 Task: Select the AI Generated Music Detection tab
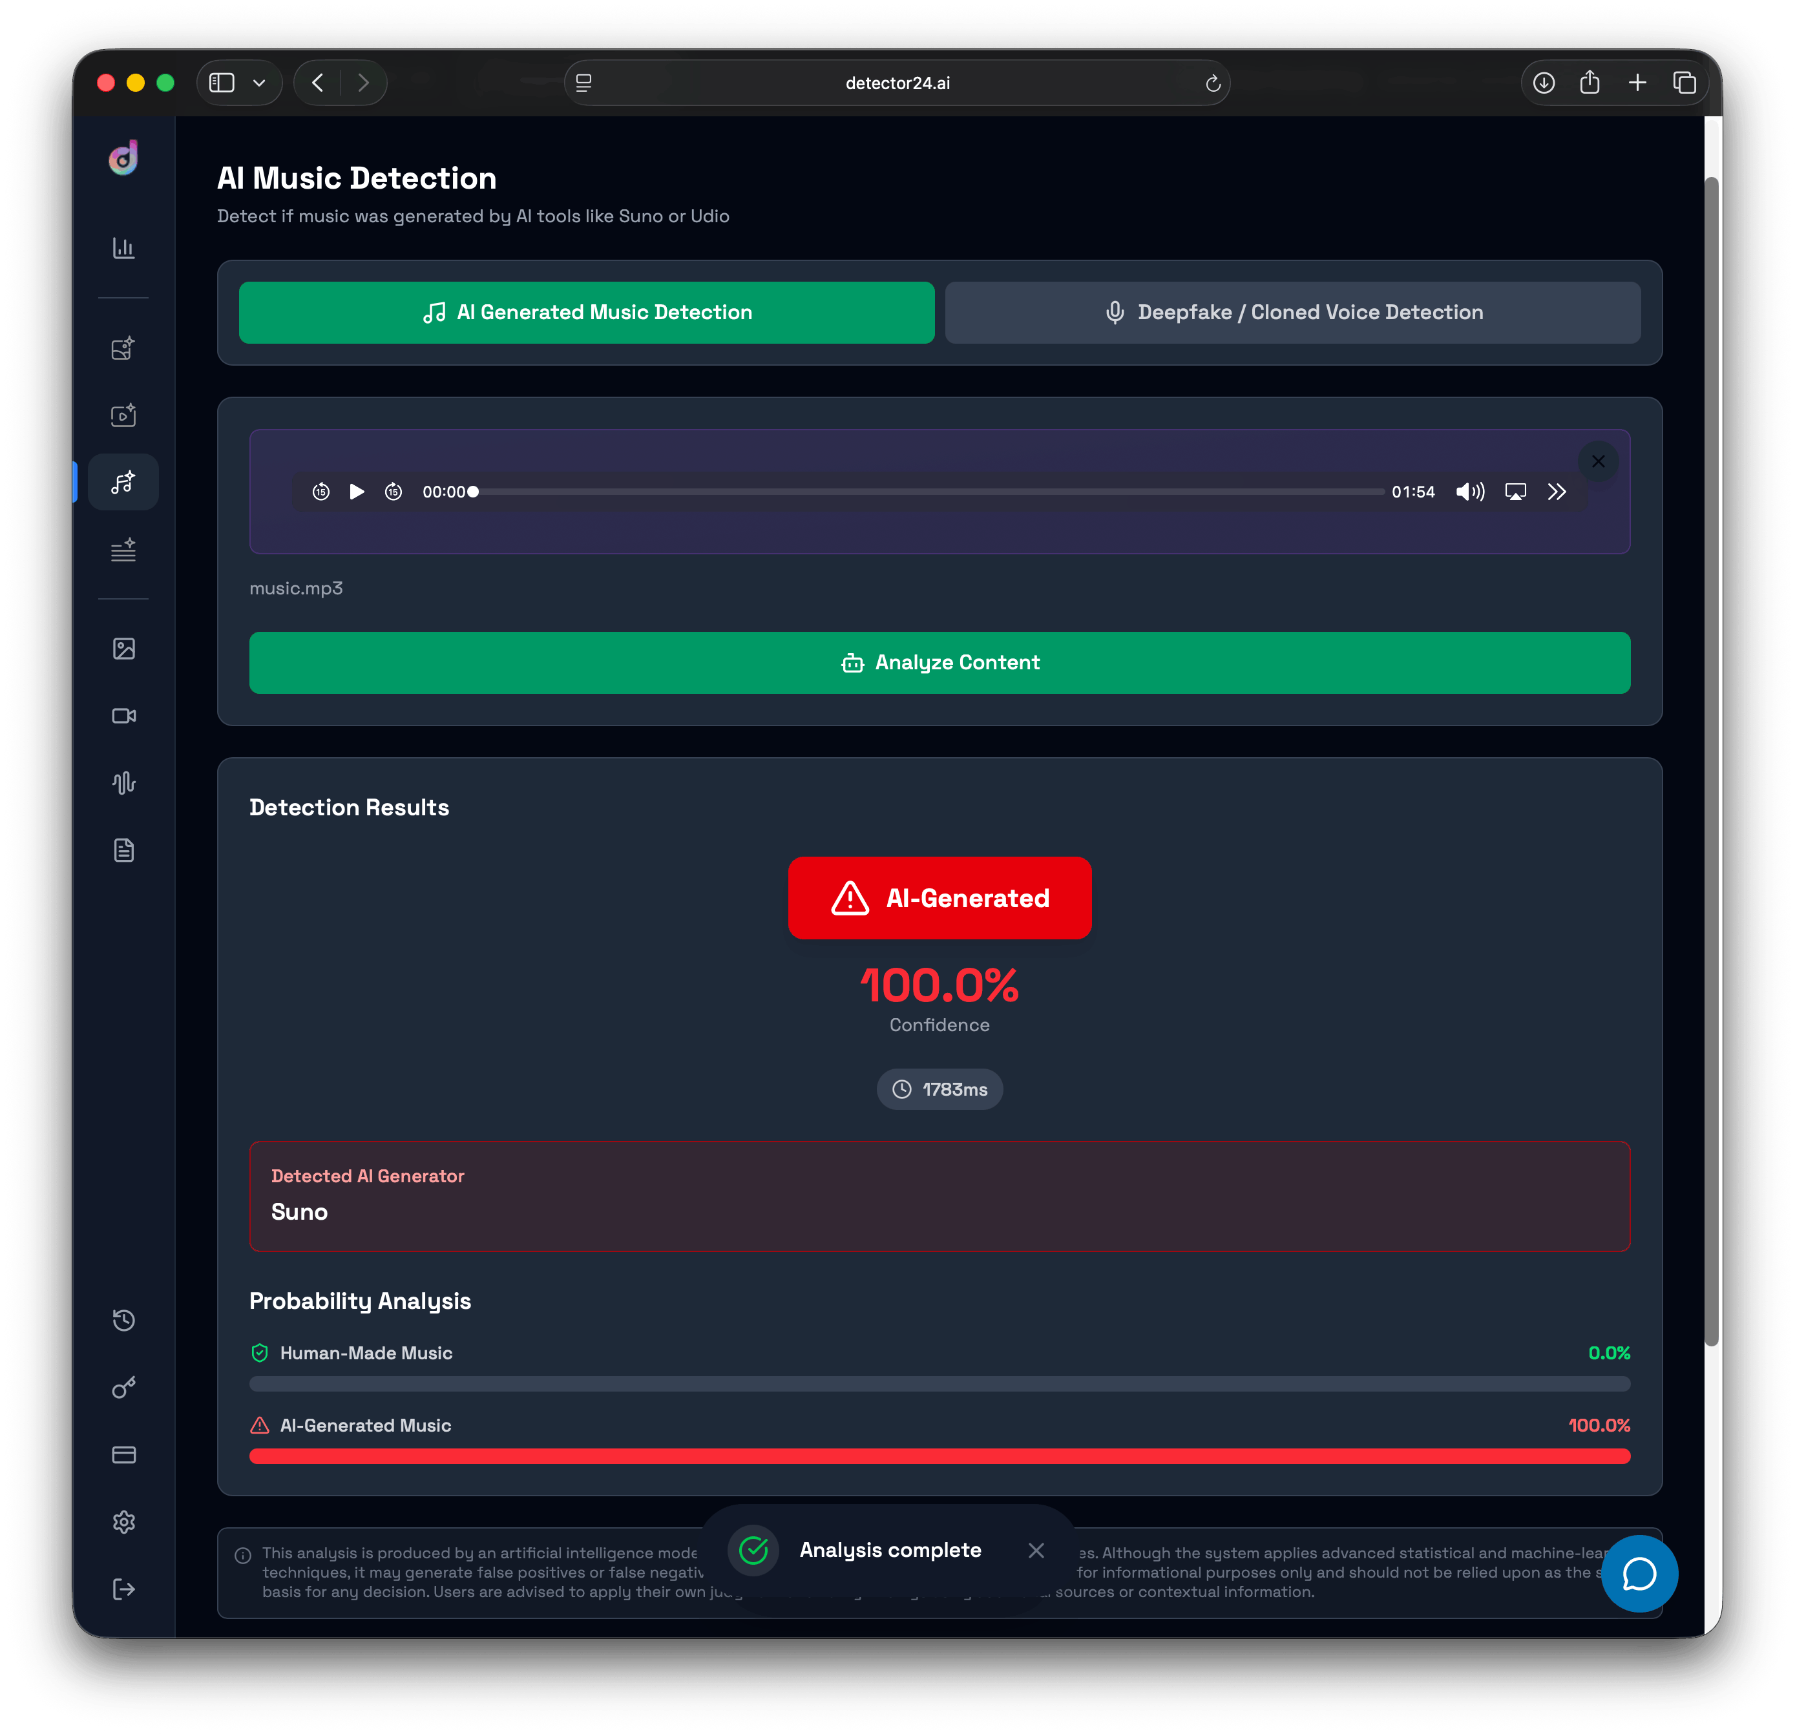[586, 312]
